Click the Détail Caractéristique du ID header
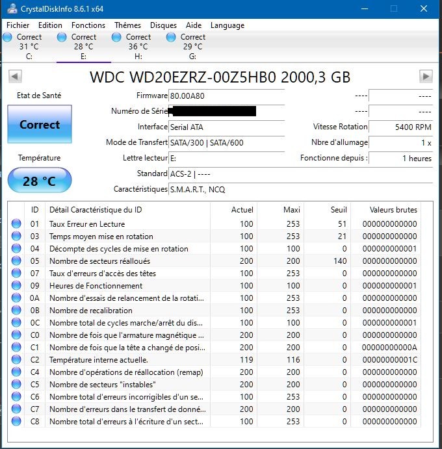Screen dimensions: 442x449 click(x=127, y=210)
